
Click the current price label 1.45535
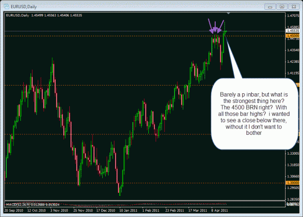(x=292, y=31)
